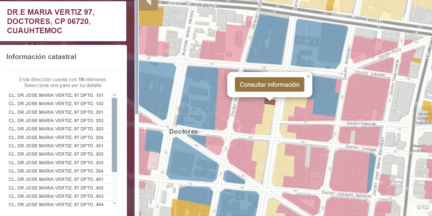Click the interiors list scrollbar thumb
The width and height of the screenshot is (432, 216).
click(x=114, y=135)
